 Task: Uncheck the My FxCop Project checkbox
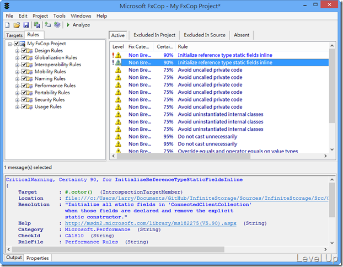point(17,44)
